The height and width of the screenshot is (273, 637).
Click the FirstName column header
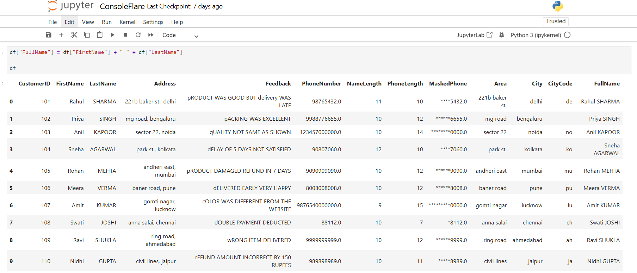click(70, 83)
